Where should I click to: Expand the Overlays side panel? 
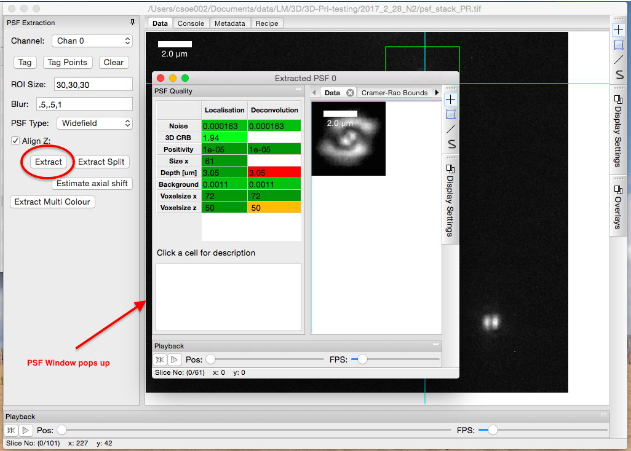(619, 203)
